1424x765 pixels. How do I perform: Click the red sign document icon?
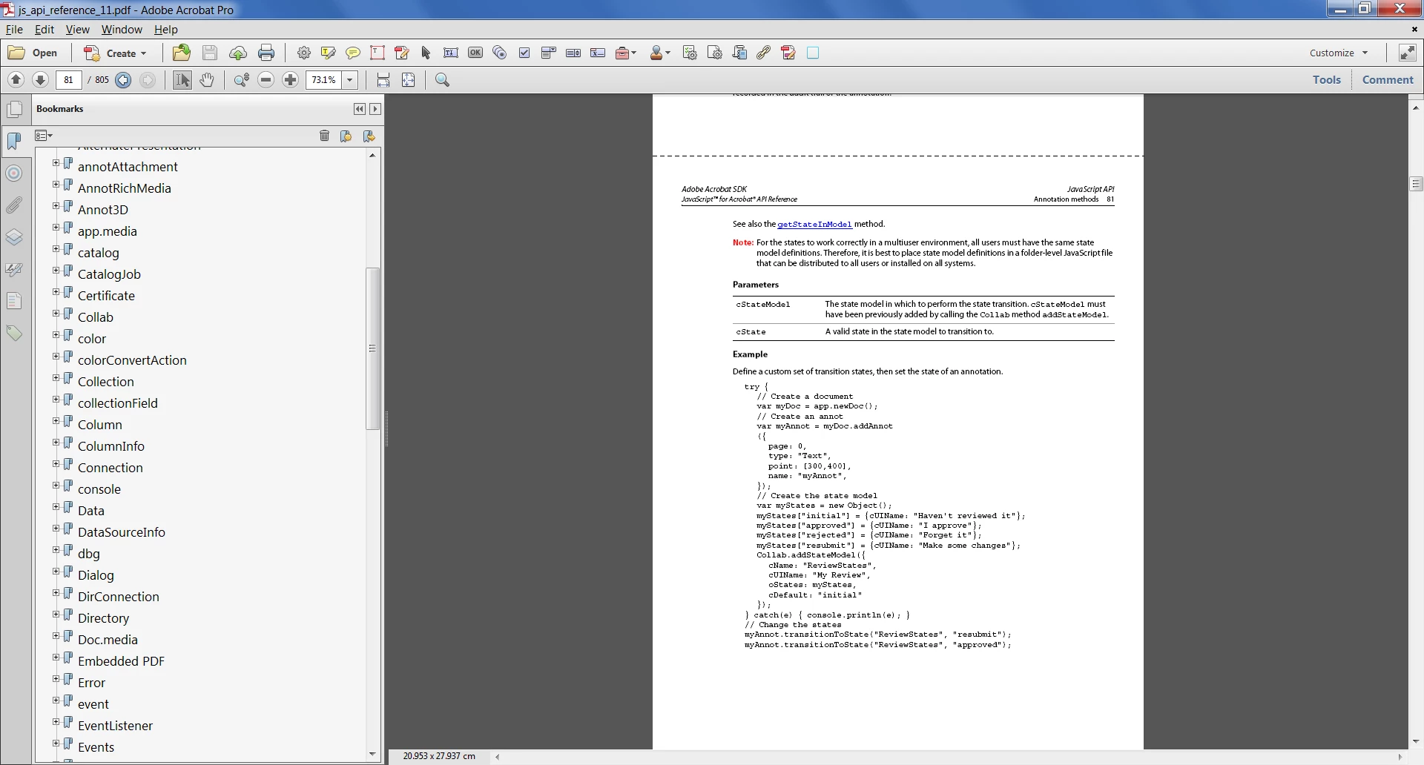coord(788,53)
